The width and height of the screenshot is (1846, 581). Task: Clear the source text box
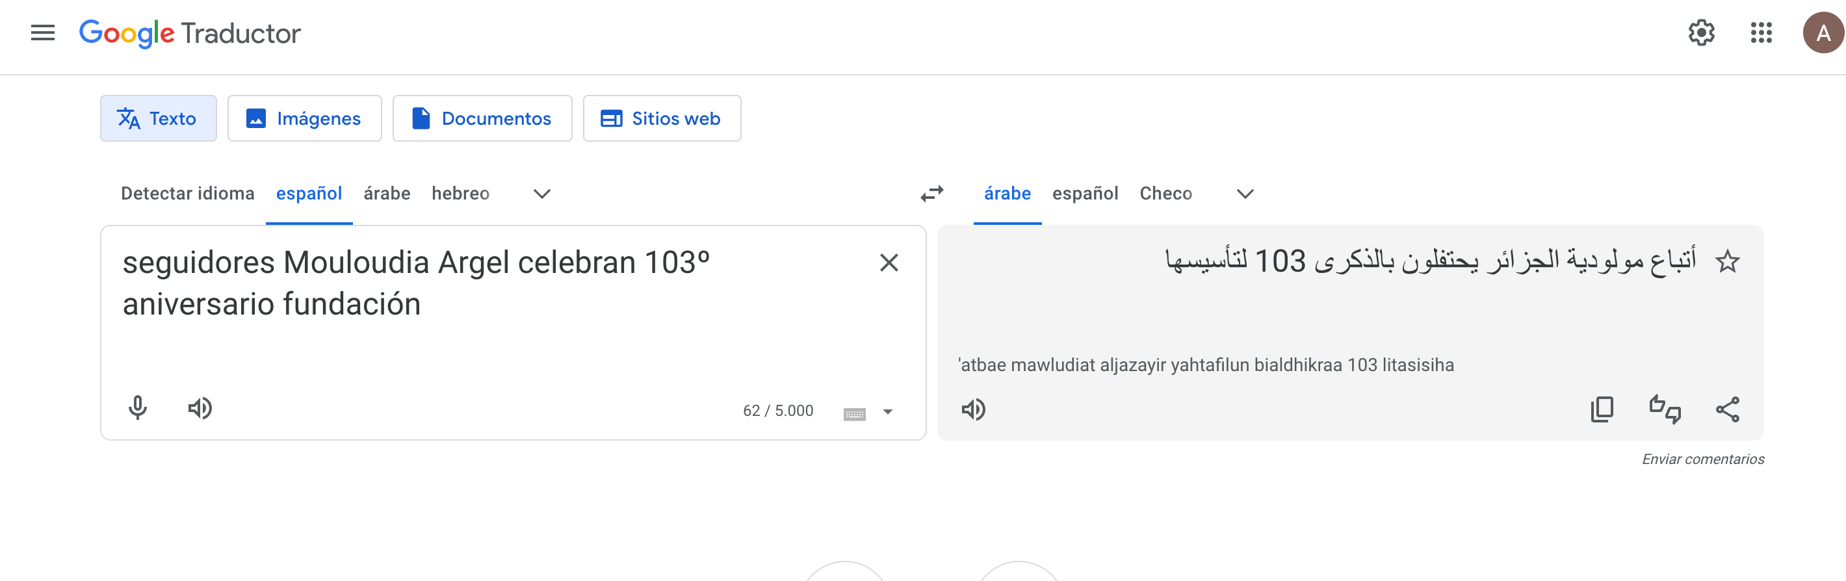[889, 263]
